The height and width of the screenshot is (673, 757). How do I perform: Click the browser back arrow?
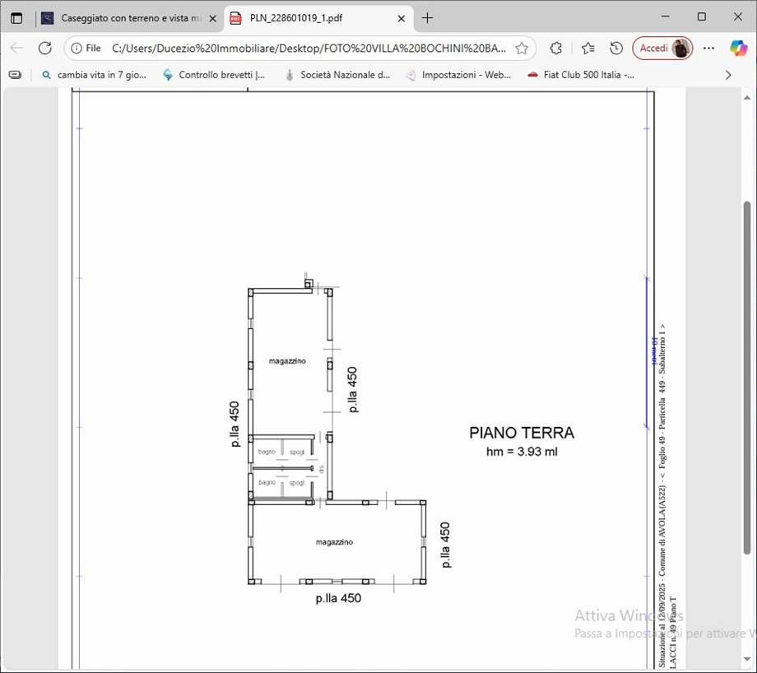click(x=16, y=48)
